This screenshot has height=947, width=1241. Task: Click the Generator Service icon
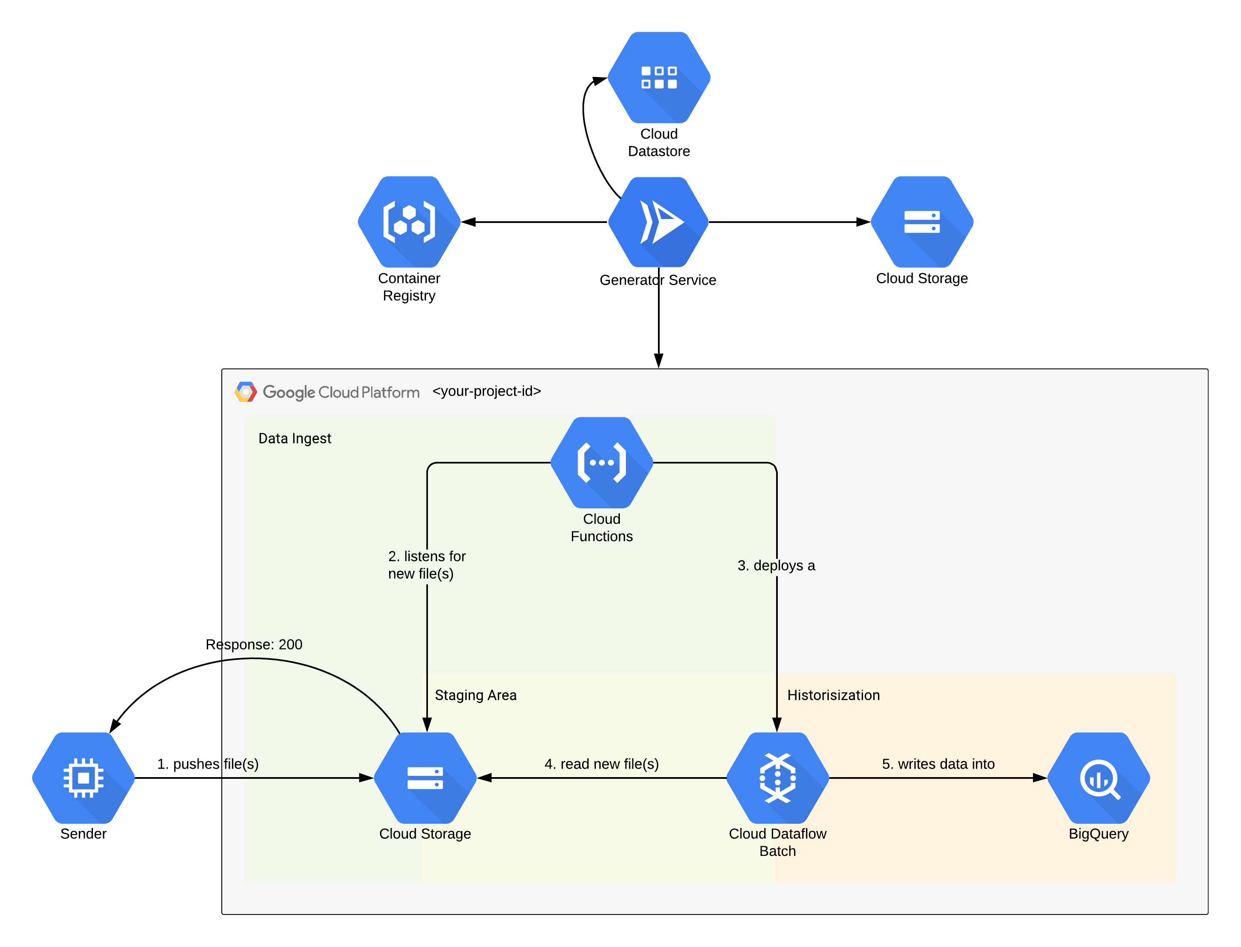[x=658, y=222]
